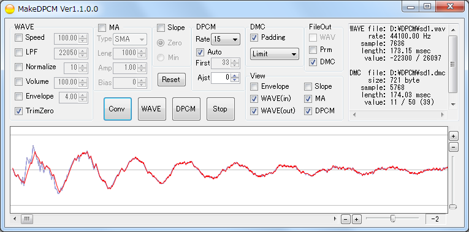The image size is (469, 232).
Task: Click the zoom value field showing -2
Action: click(435, 220)
